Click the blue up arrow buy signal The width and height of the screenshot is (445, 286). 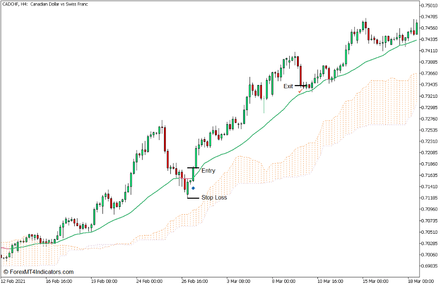(x=193, y=187)
